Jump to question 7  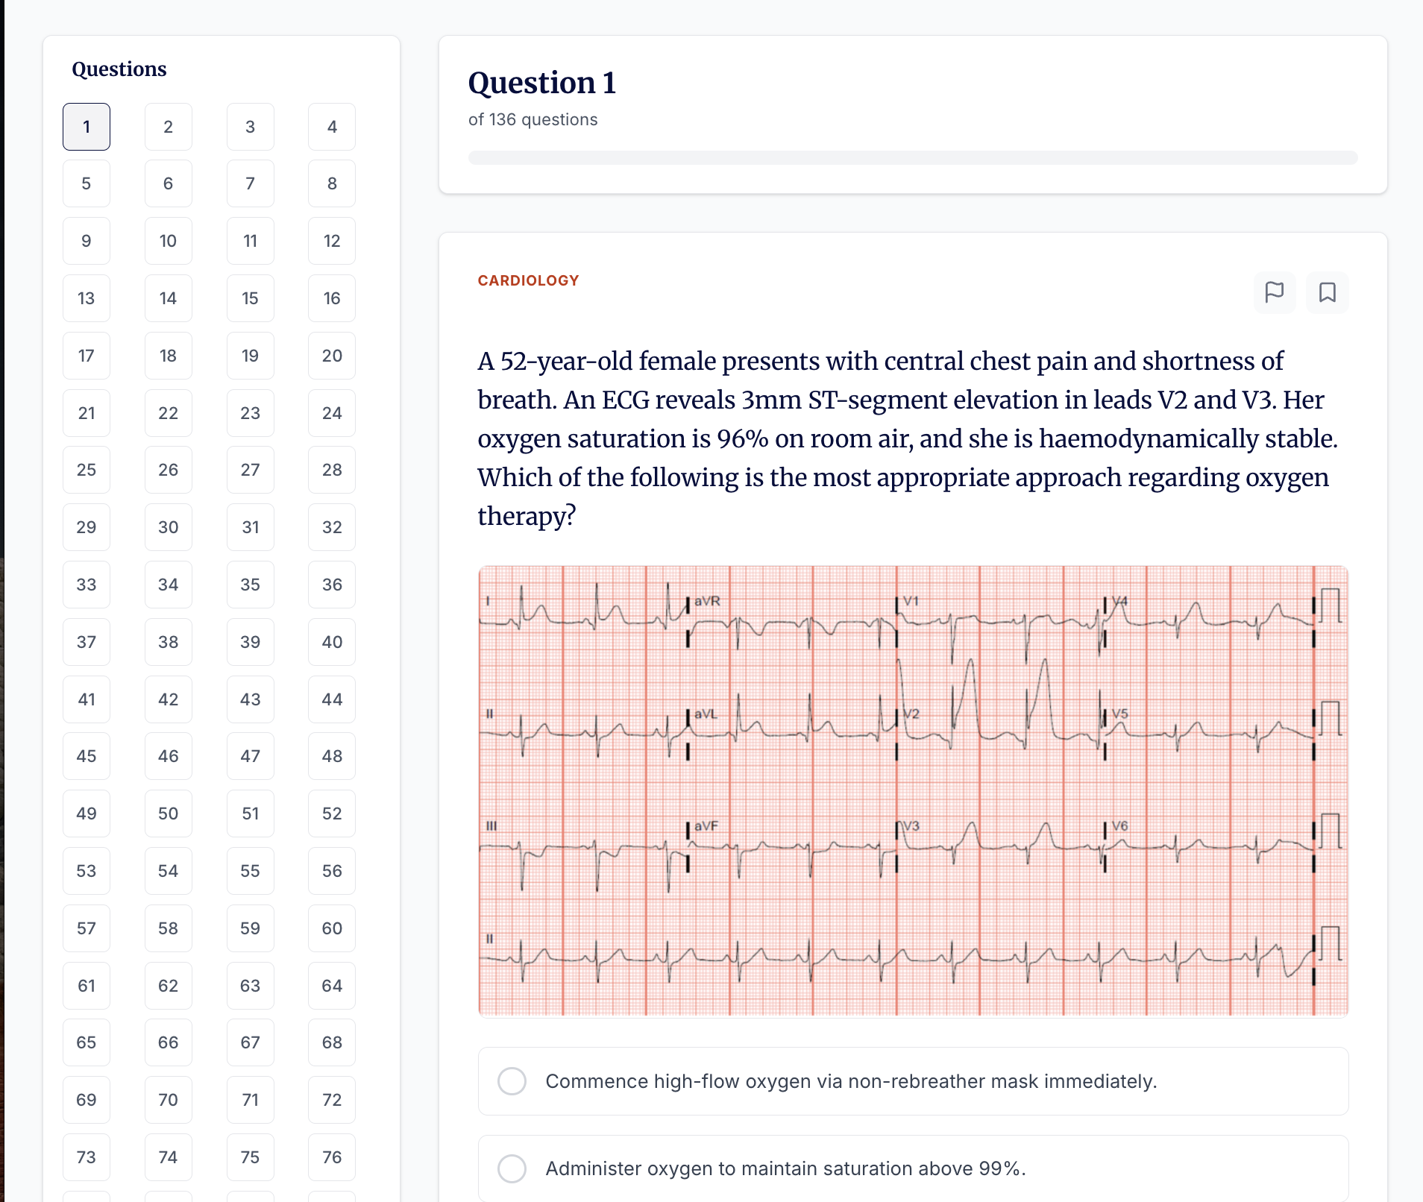click(251, 184)
